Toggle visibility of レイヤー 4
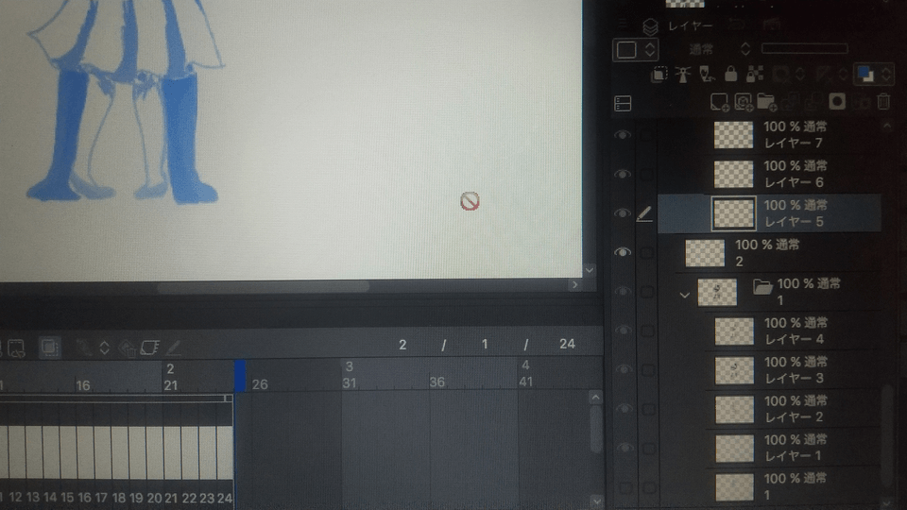Viewport: 907px width, 510px height. point(623,331)
